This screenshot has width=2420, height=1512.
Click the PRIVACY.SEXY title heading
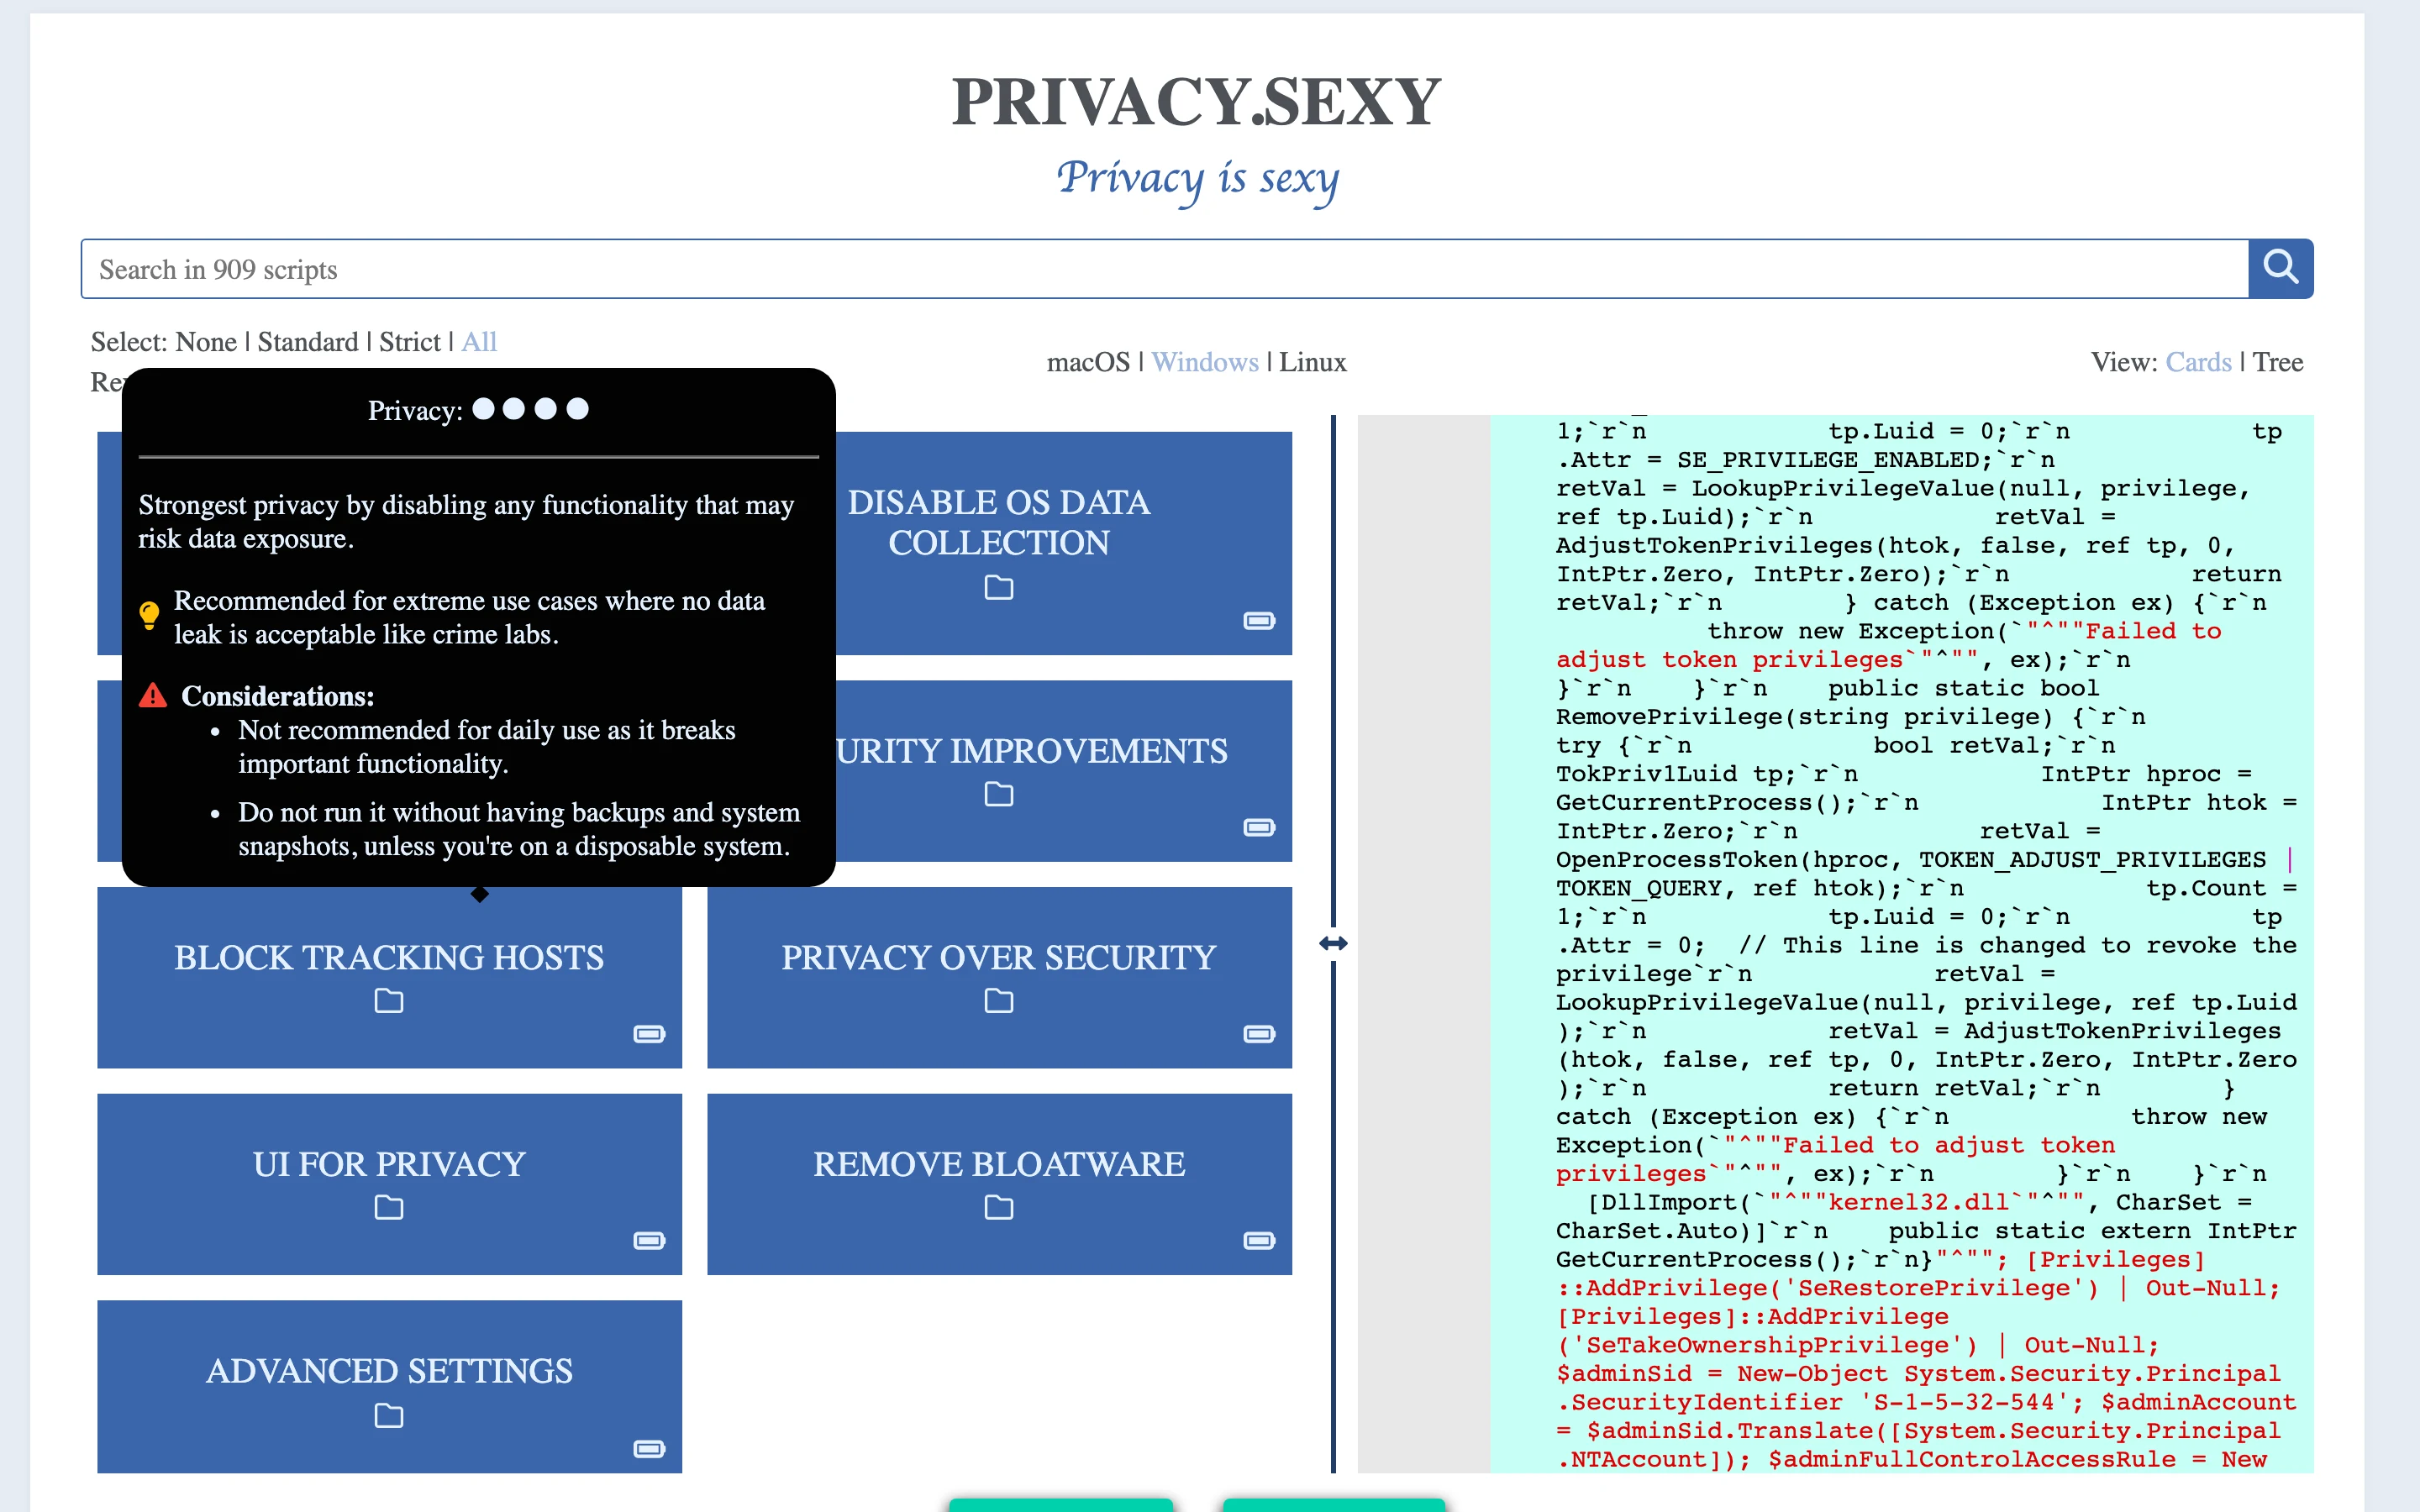[1196, 102]
